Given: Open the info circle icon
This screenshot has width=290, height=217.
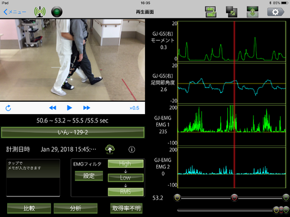Looking at the screenshot, I should [132, 150].
